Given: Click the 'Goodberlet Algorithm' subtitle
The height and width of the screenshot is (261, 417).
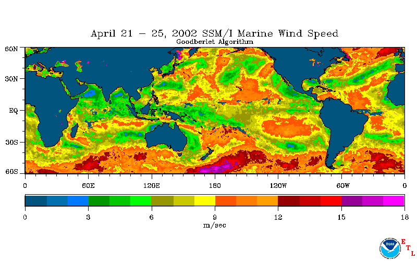Looking at the screenshot, I should [215, 42].
